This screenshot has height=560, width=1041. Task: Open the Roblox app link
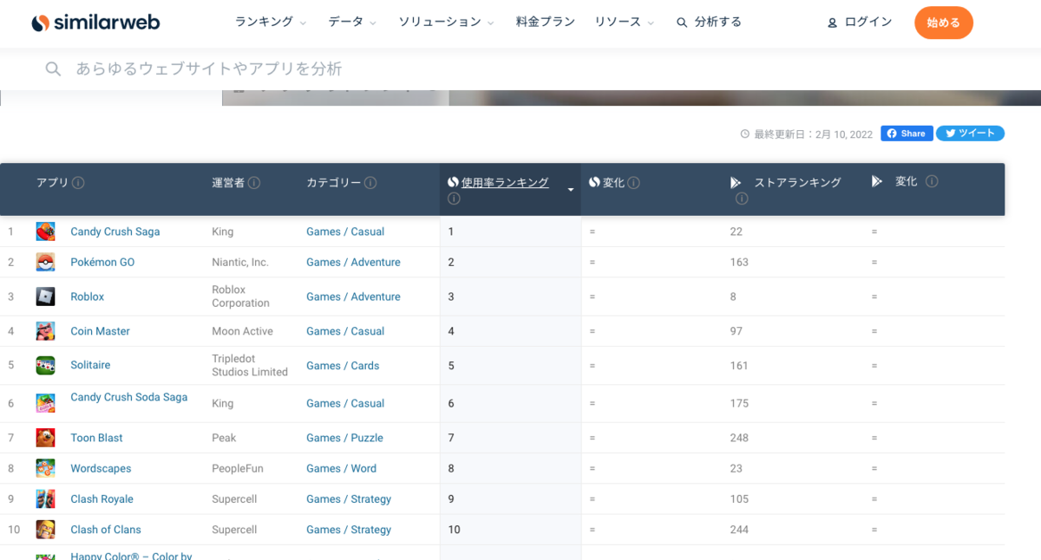(x=87, y=296)
